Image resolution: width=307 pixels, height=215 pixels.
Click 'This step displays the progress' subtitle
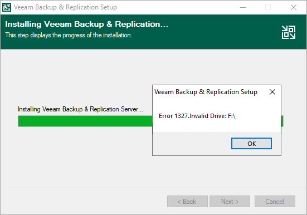point(69,35)
